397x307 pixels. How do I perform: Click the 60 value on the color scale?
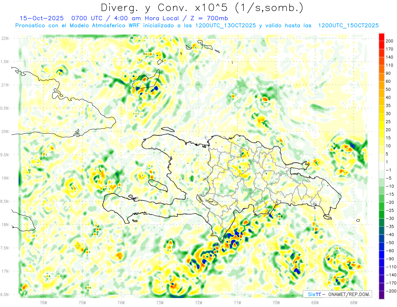pyautogui.click(x=388, y=81)
